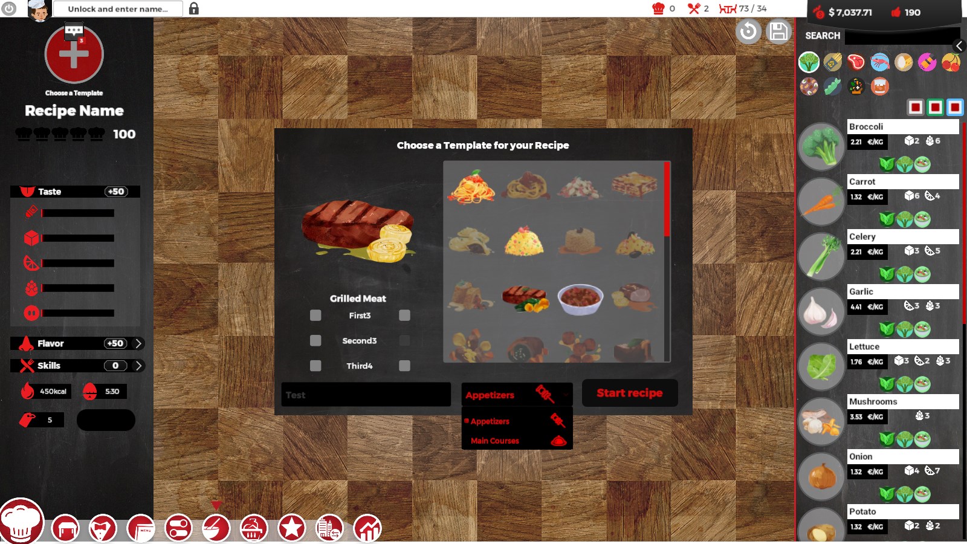This screenshot has height=544, width=967.
Task: Expand the Flavor section arrow
Action: click(138, 343)
